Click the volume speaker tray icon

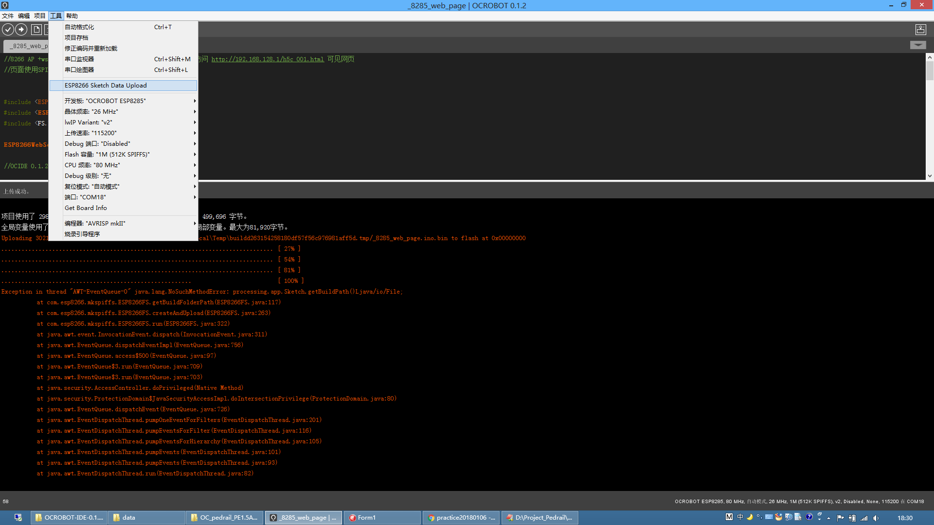pos(876,518)
